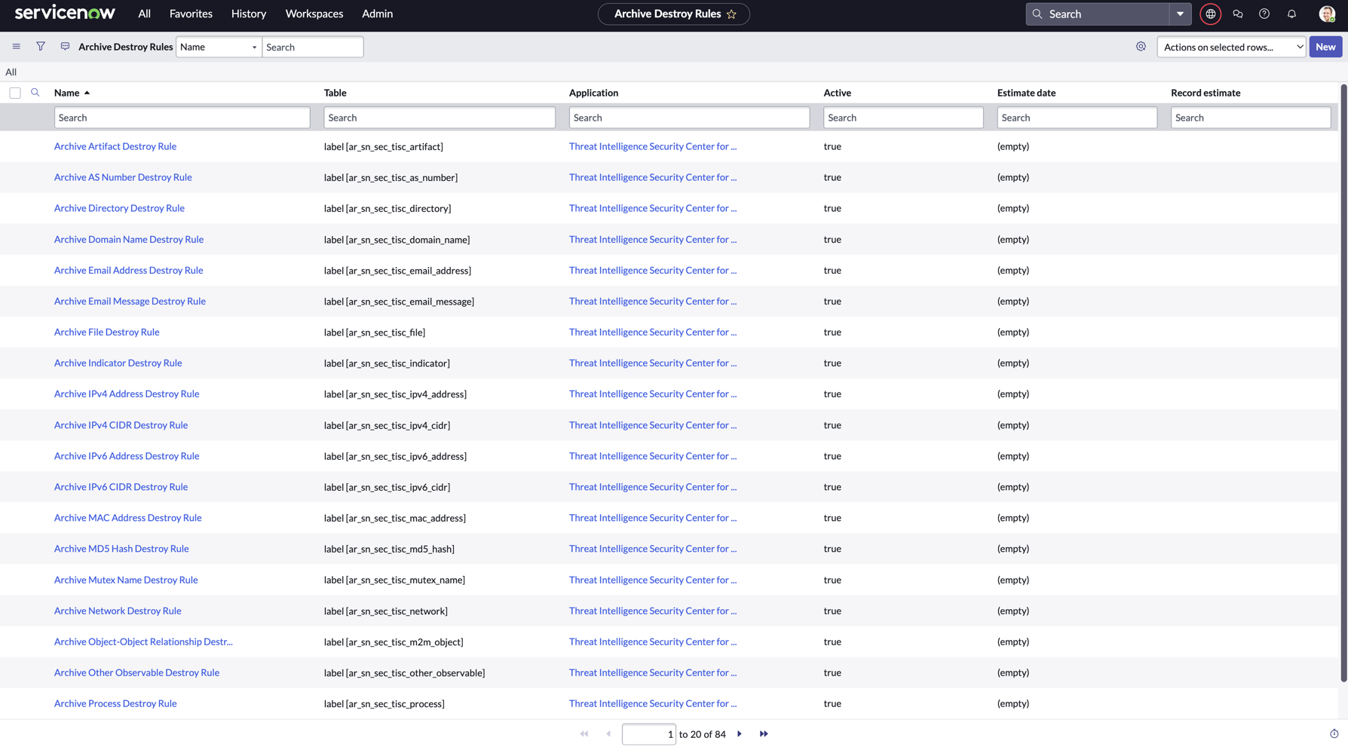Click the vertical list scrollbar

click(1343, 384)
